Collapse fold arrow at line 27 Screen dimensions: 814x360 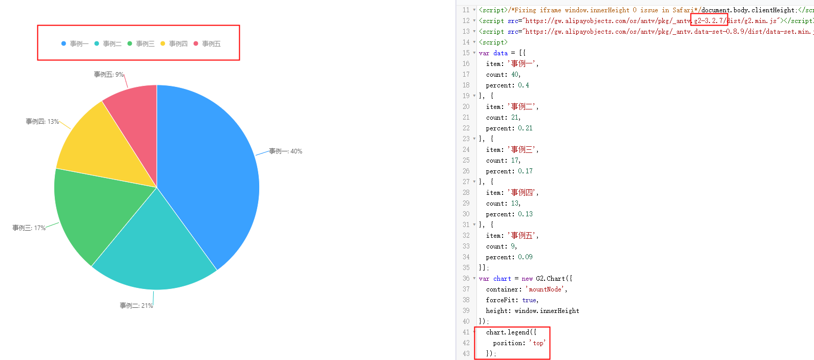pyautogui.click(x=474, y=182)
